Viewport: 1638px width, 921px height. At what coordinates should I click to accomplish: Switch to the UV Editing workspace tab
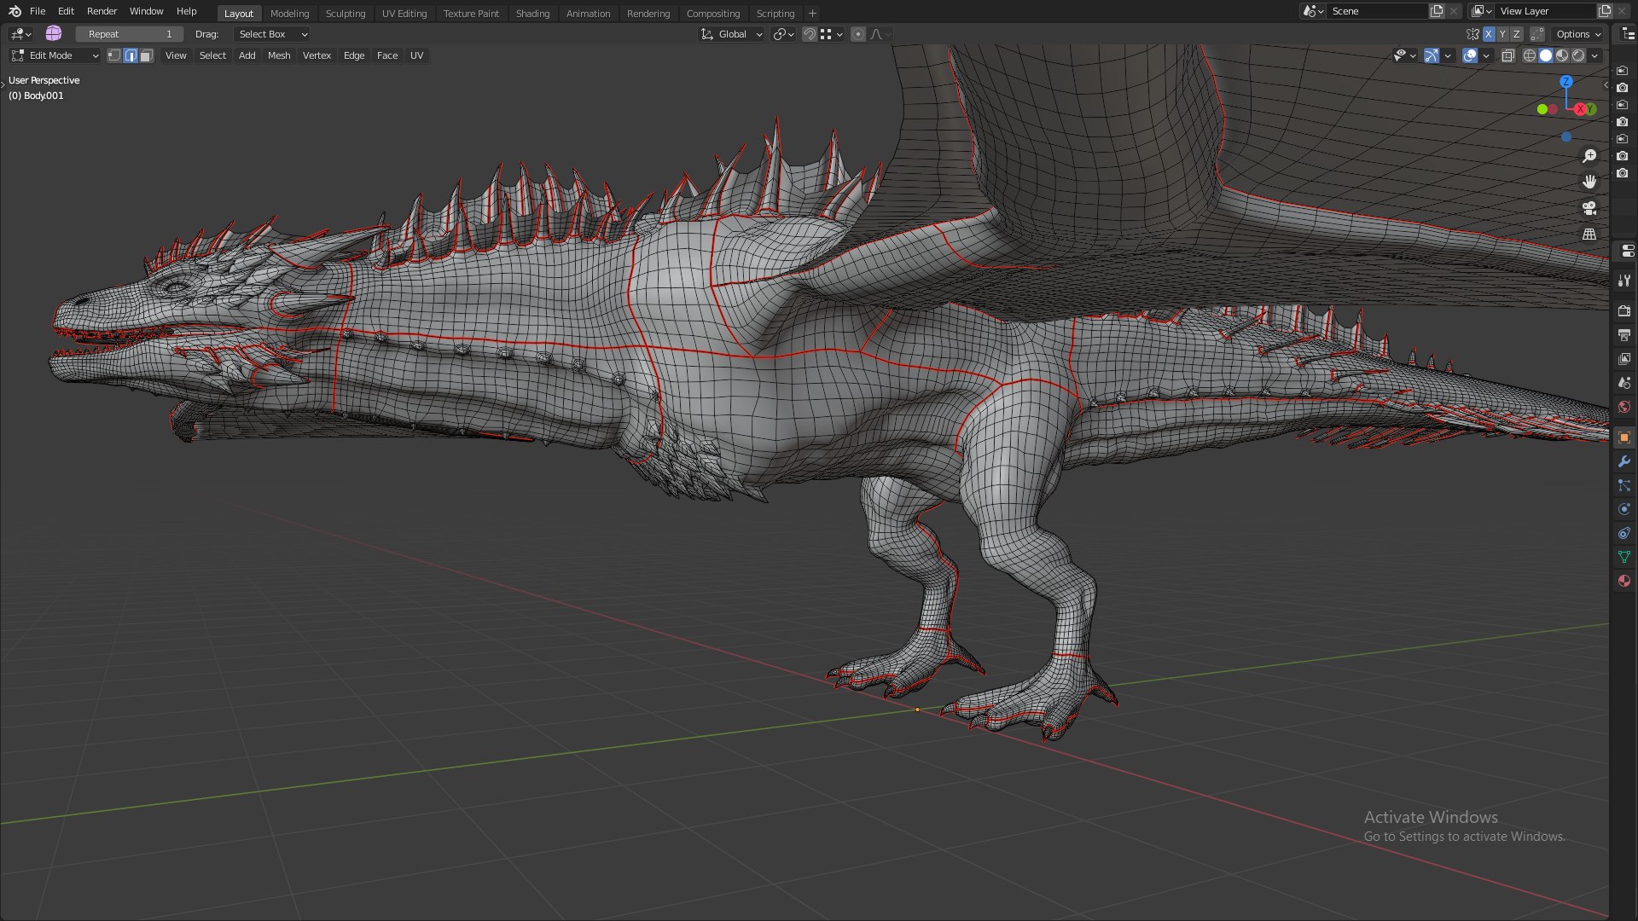tap(404, 14)
